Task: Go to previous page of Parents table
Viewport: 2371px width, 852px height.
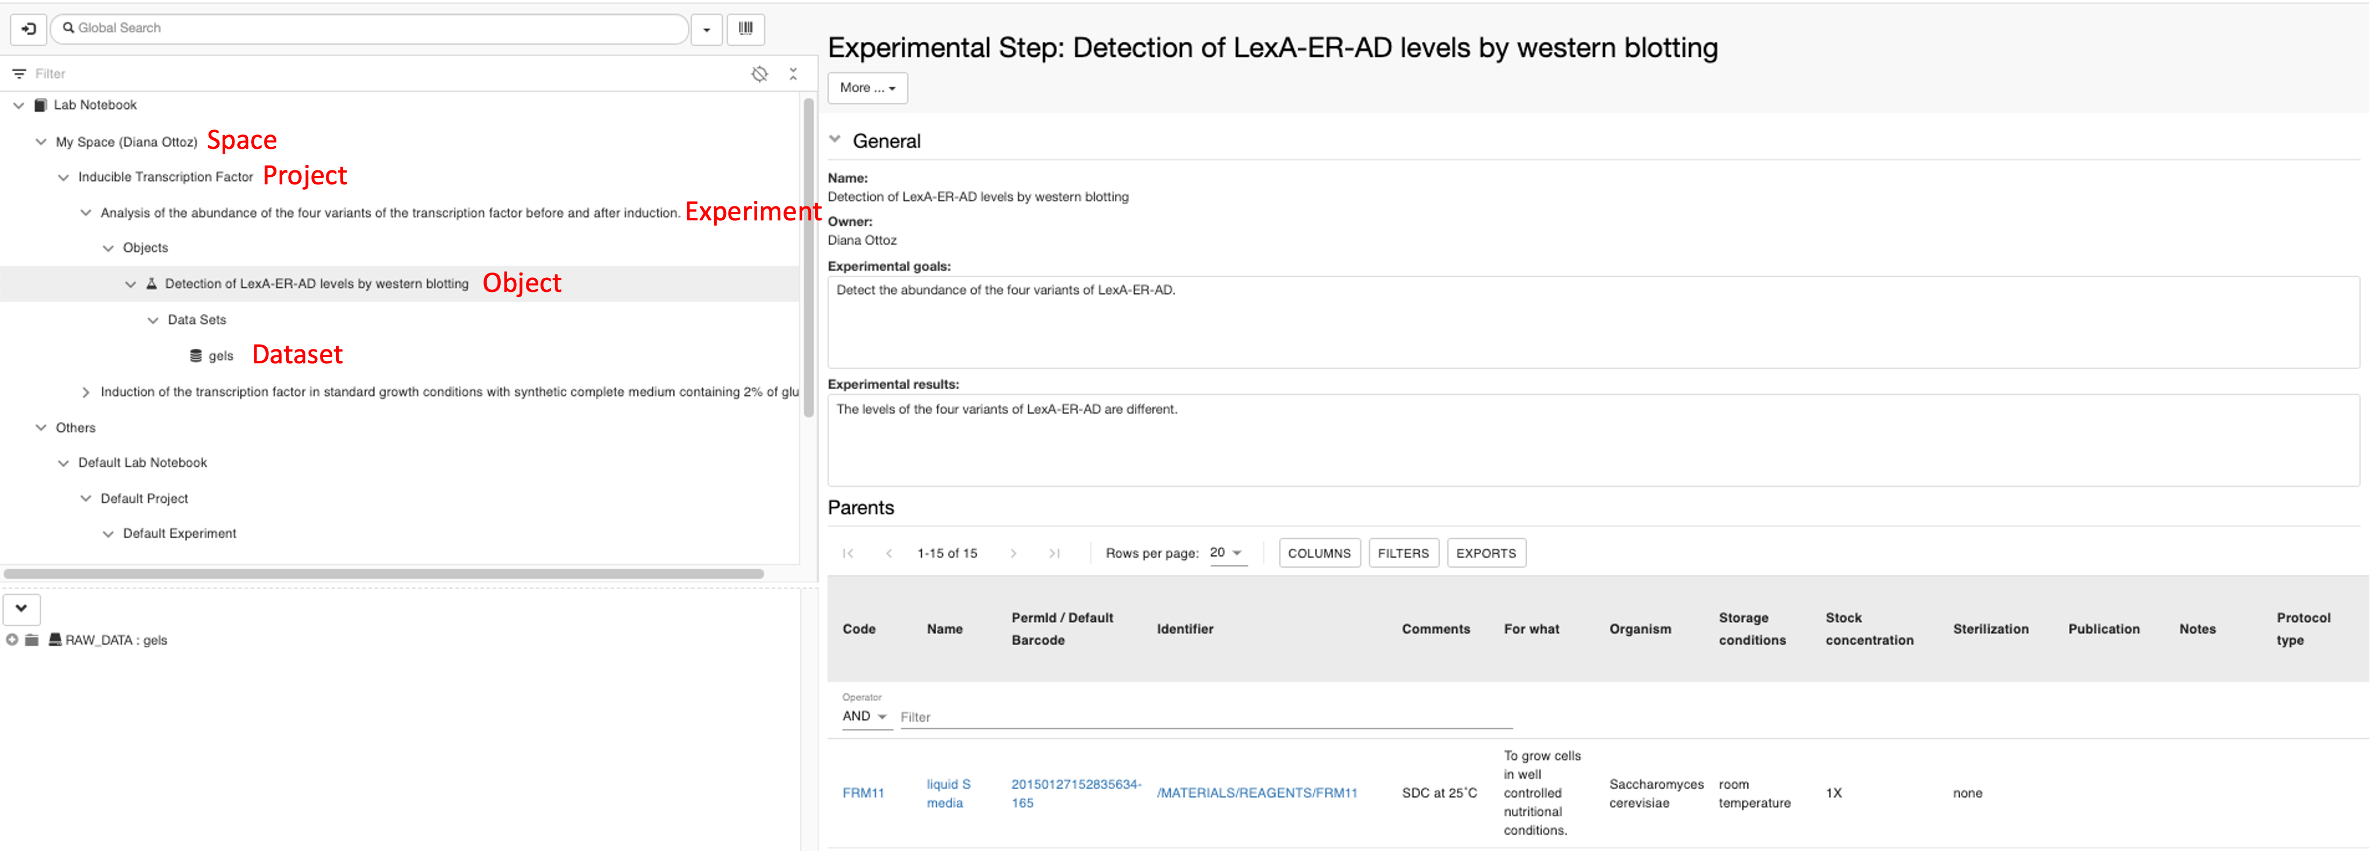Action: (x=889, y=553)
